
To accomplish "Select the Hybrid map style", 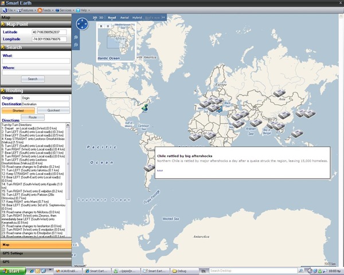I will tap(137, 18).
